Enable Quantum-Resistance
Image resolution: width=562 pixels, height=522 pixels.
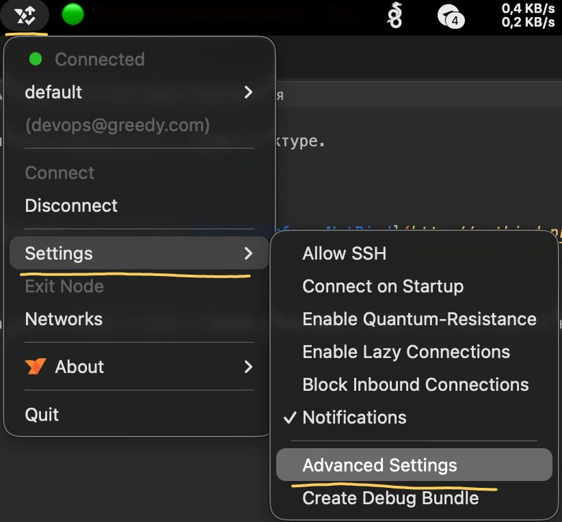point(419,318)
